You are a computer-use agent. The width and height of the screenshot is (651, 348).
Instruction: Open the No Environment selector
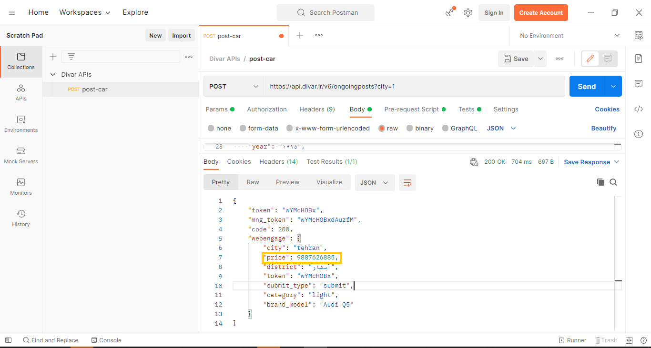(x=570, y=35)
